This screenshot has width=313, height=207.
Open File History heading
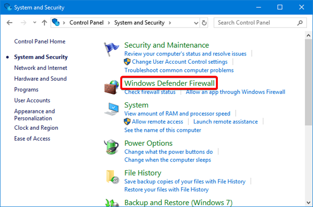142,173
